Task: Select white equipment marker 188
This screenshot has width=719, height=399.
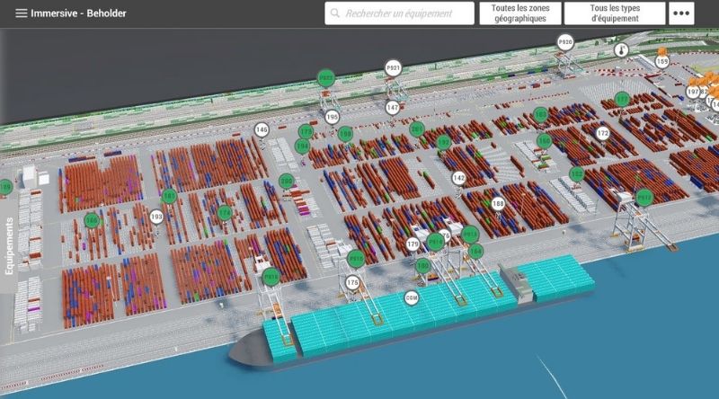Action: pos(498,204)
